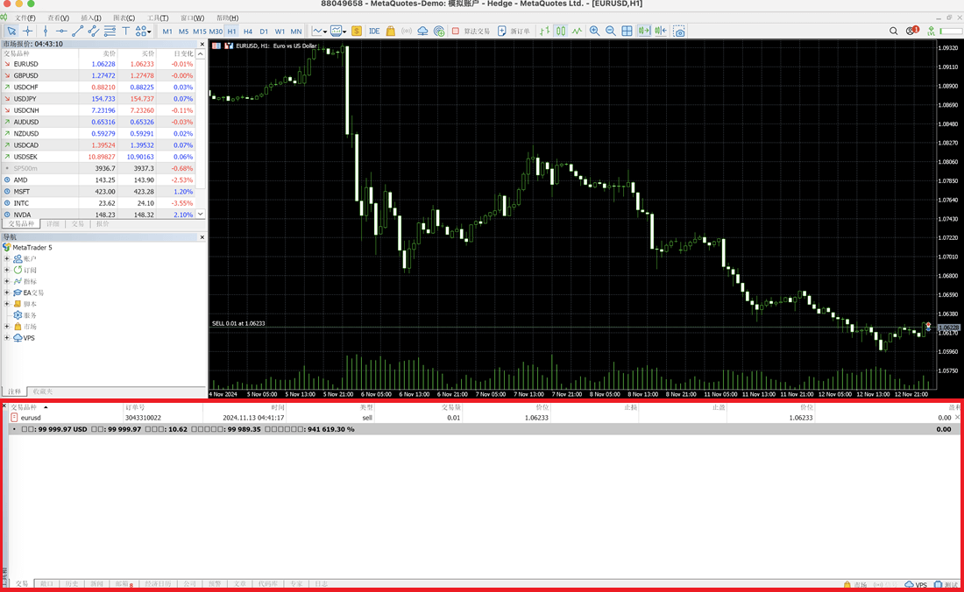Select the M5 timeframe

coord(183,32)
